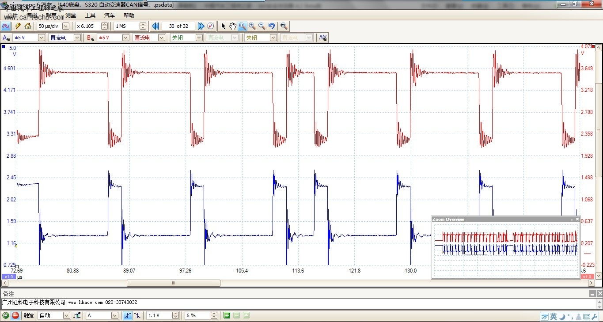
Task: Click the red x1.0 axis scale button
Action: pyautogui.click(x=588, y=277)
